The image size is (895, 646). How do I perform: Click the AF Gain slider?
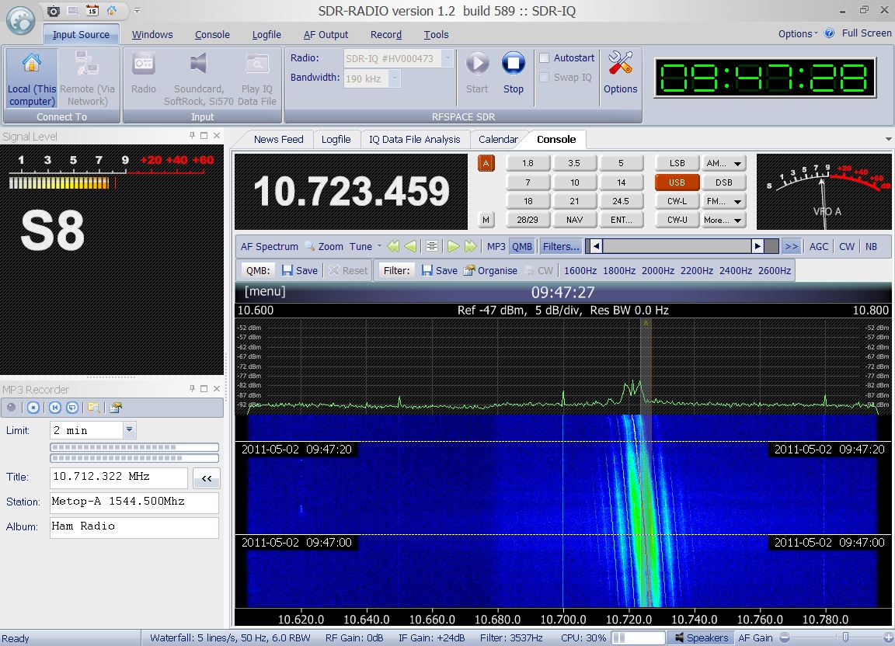pyautogui.click(x=845, y=637)
